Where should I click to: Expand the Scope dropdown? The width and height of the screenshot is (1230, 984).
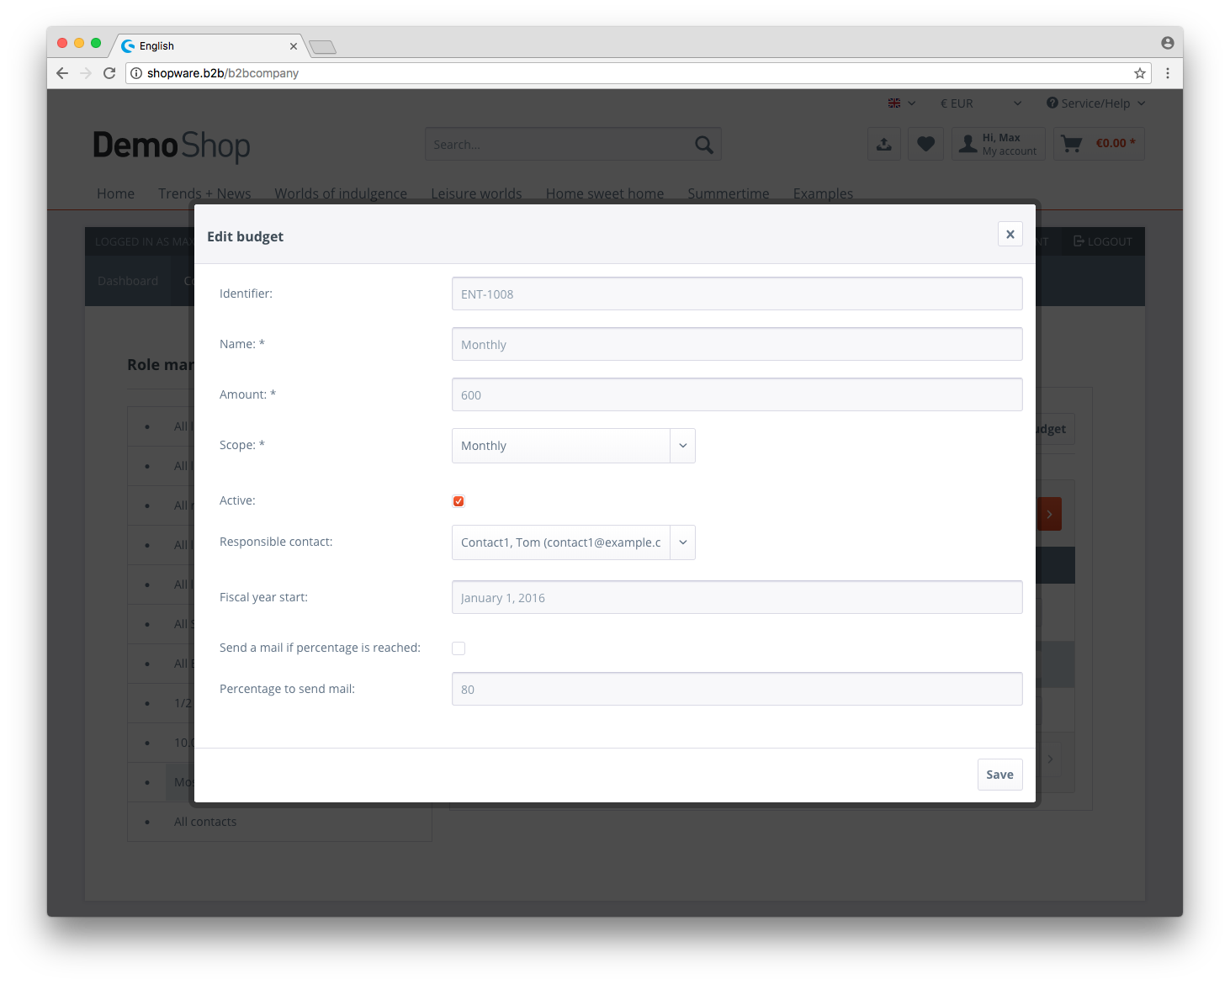[x=573, y=446]
